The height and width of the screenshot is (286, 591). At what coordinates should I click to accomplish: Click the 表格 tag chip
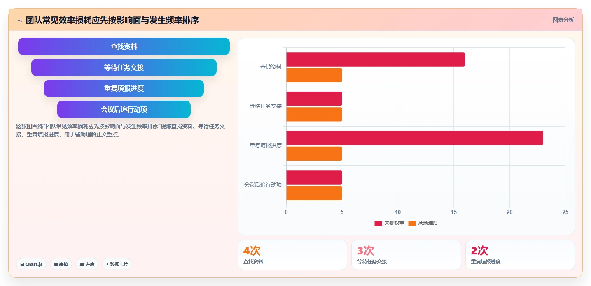(61, 264)
